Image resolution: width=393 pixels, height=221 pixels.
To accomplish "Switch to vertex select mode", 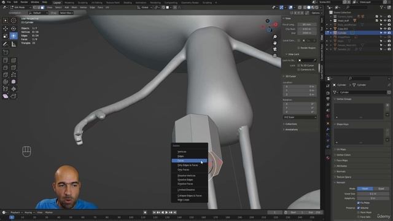I will tap(35, 7).
